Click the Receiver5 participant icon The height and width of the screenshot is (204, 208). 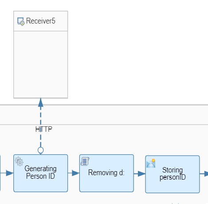20,21
